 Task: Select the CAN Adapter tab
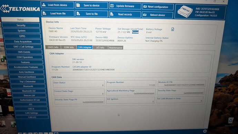(x=85, y=47)
